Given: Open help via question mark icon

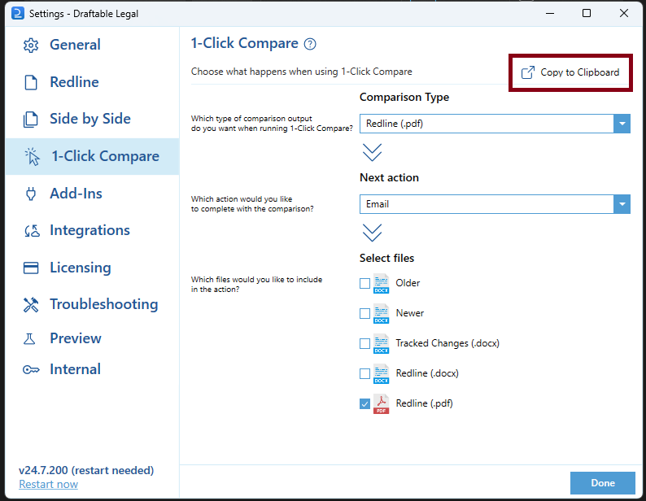Looking at the screenshot, I should pos(310,44).
